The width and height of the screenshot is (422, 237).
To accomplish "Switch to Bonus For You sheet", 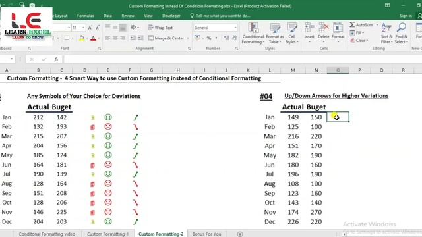I will coord(206,234).
